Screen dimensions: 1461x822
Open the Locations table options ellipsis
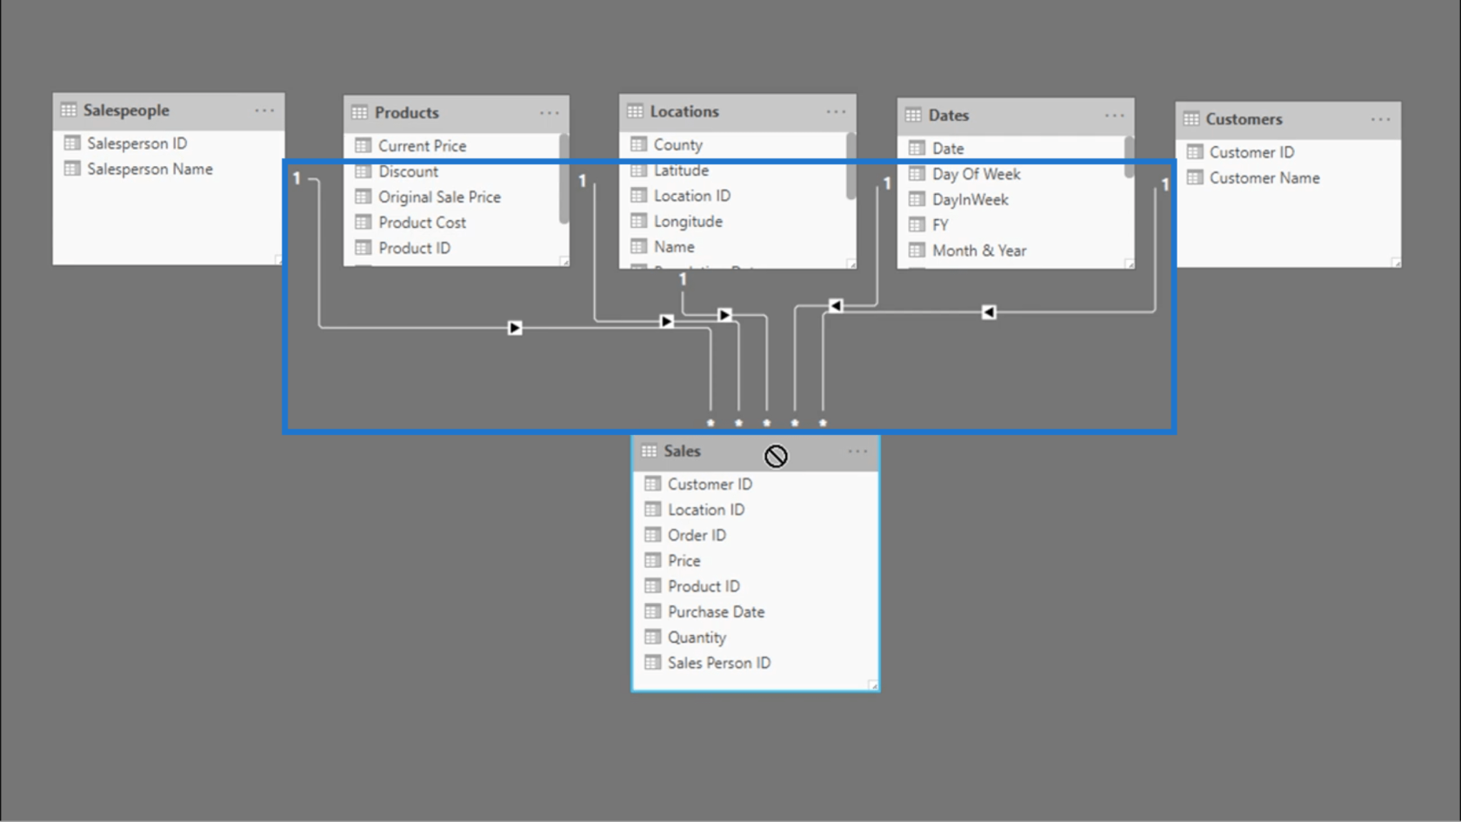point(836,111)
